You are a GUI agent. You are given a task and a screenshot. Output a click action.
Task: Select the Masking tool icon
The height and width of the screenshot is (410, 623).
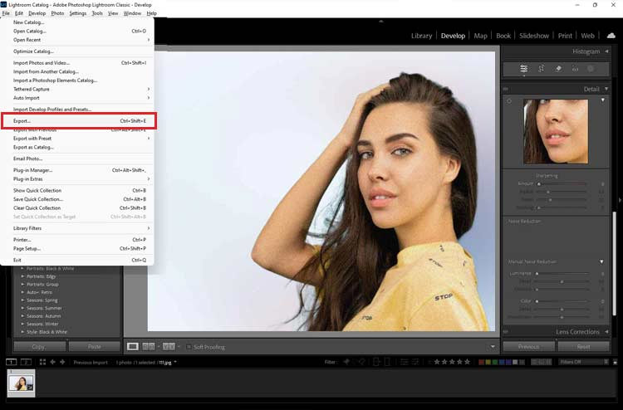coord(591,69)
